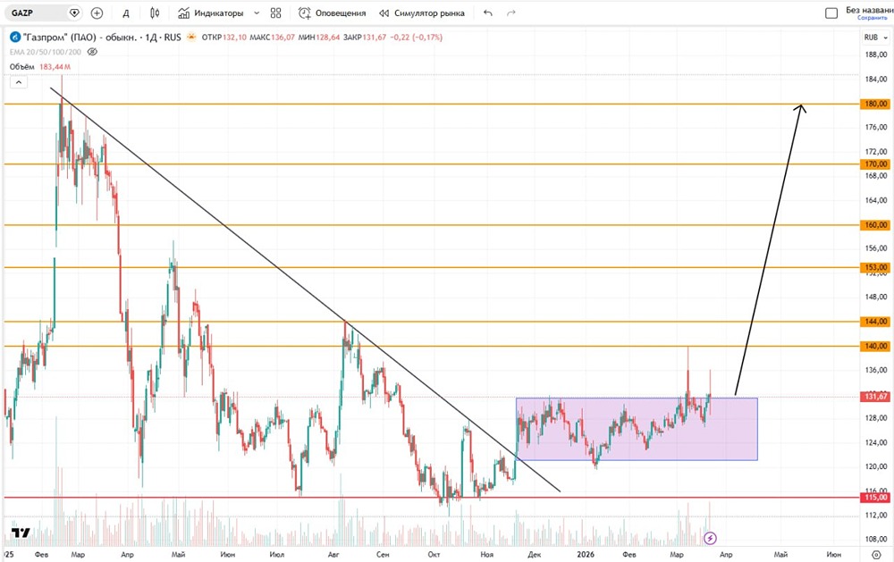Open the candlestick chart type menu
The image size is (894, 562).
[x=155, y=13]
